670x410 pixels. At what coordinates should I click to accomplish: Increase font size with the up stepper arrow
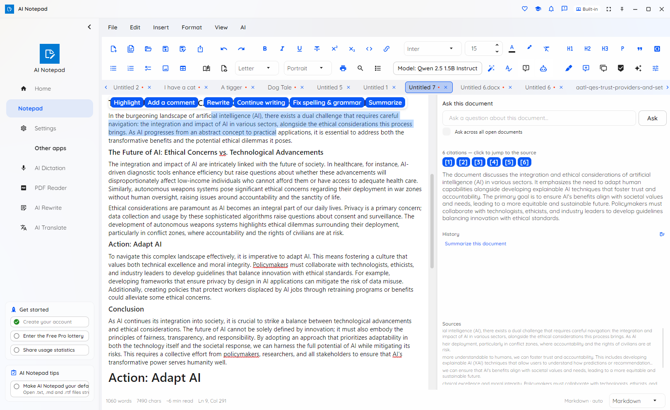(x=497, y=46)
